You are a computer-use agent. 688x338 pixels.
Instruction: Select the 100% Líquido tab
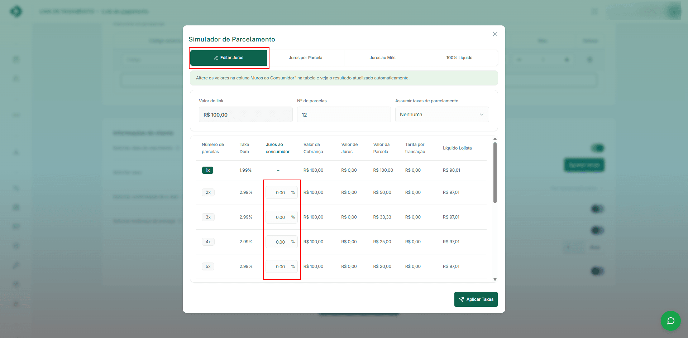(459, 58)
